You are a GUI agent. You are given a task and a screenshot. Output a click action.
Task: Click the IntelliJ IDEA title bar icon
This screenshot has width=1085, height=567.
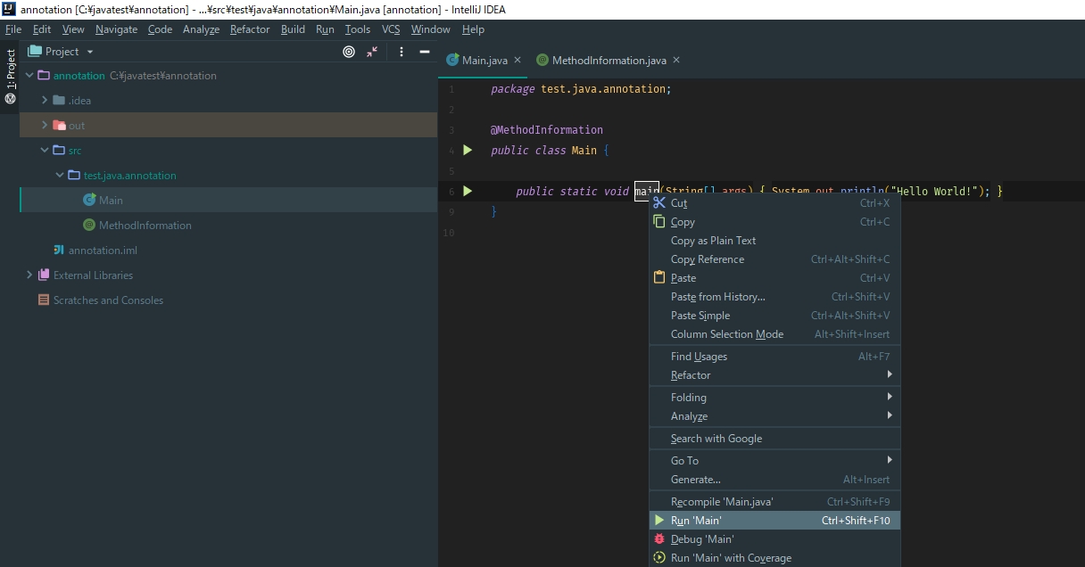[9, 10]
